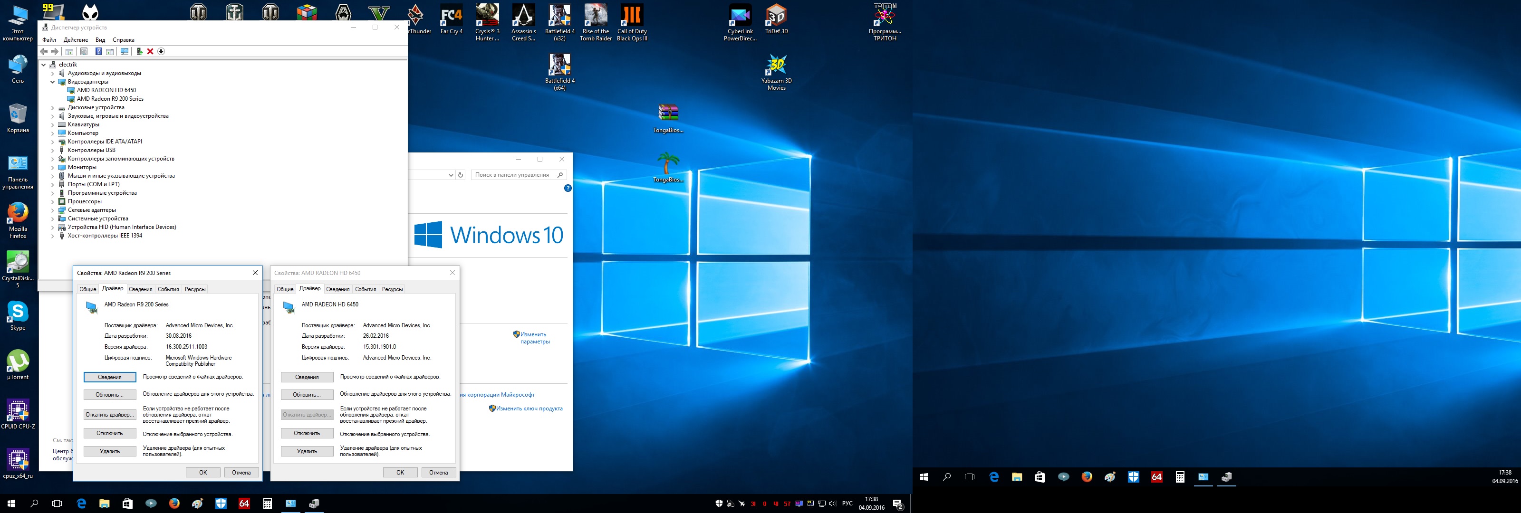Click the blue question mark help icon

[98, 51]
